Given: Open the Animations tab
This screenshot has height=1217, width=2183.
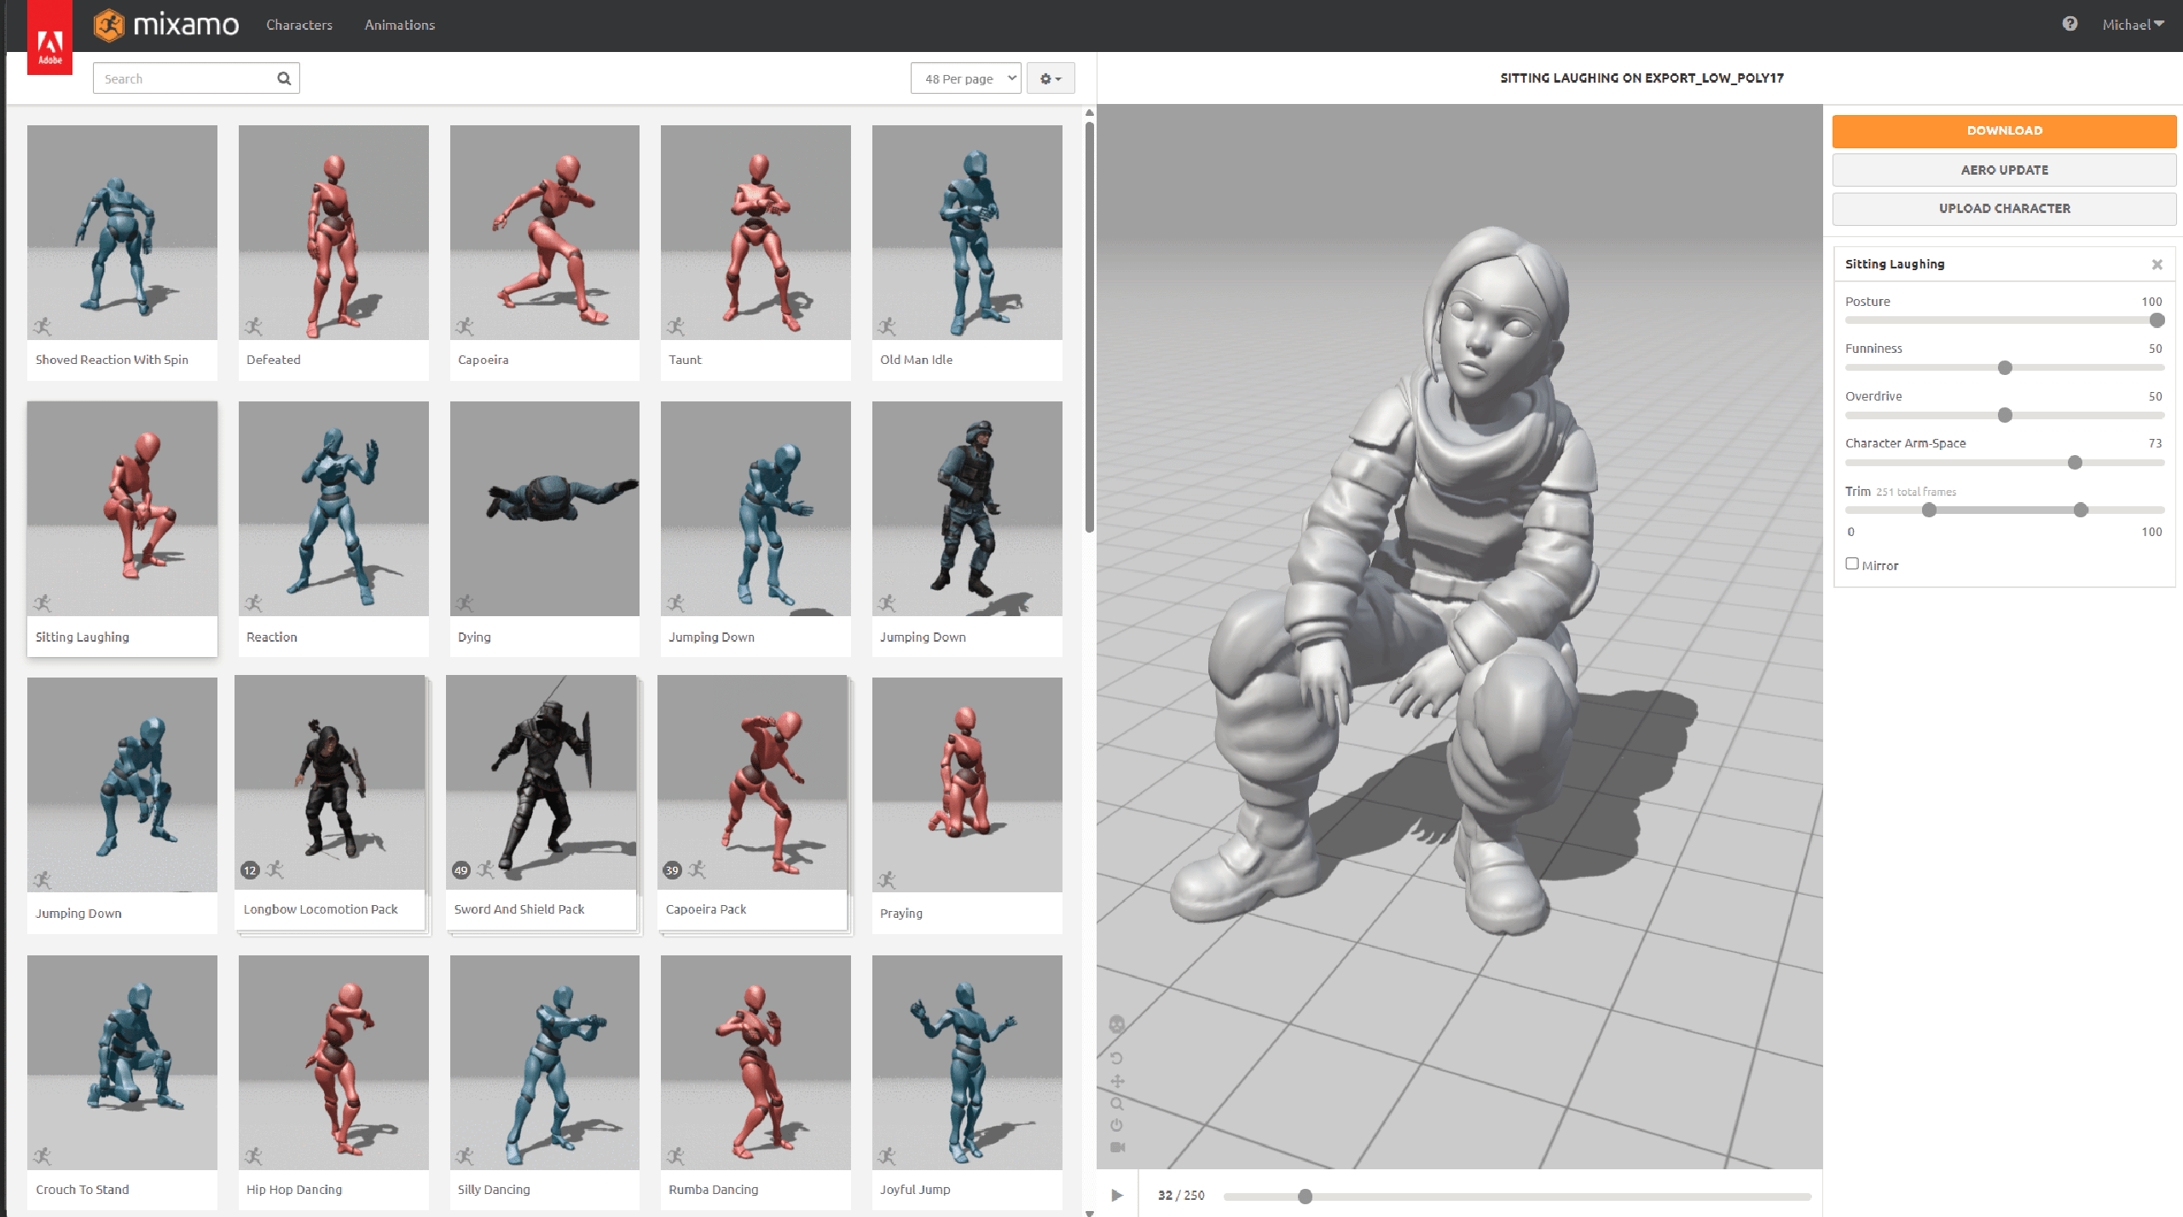Looking at the screenshot, I should tap(399, 25).
